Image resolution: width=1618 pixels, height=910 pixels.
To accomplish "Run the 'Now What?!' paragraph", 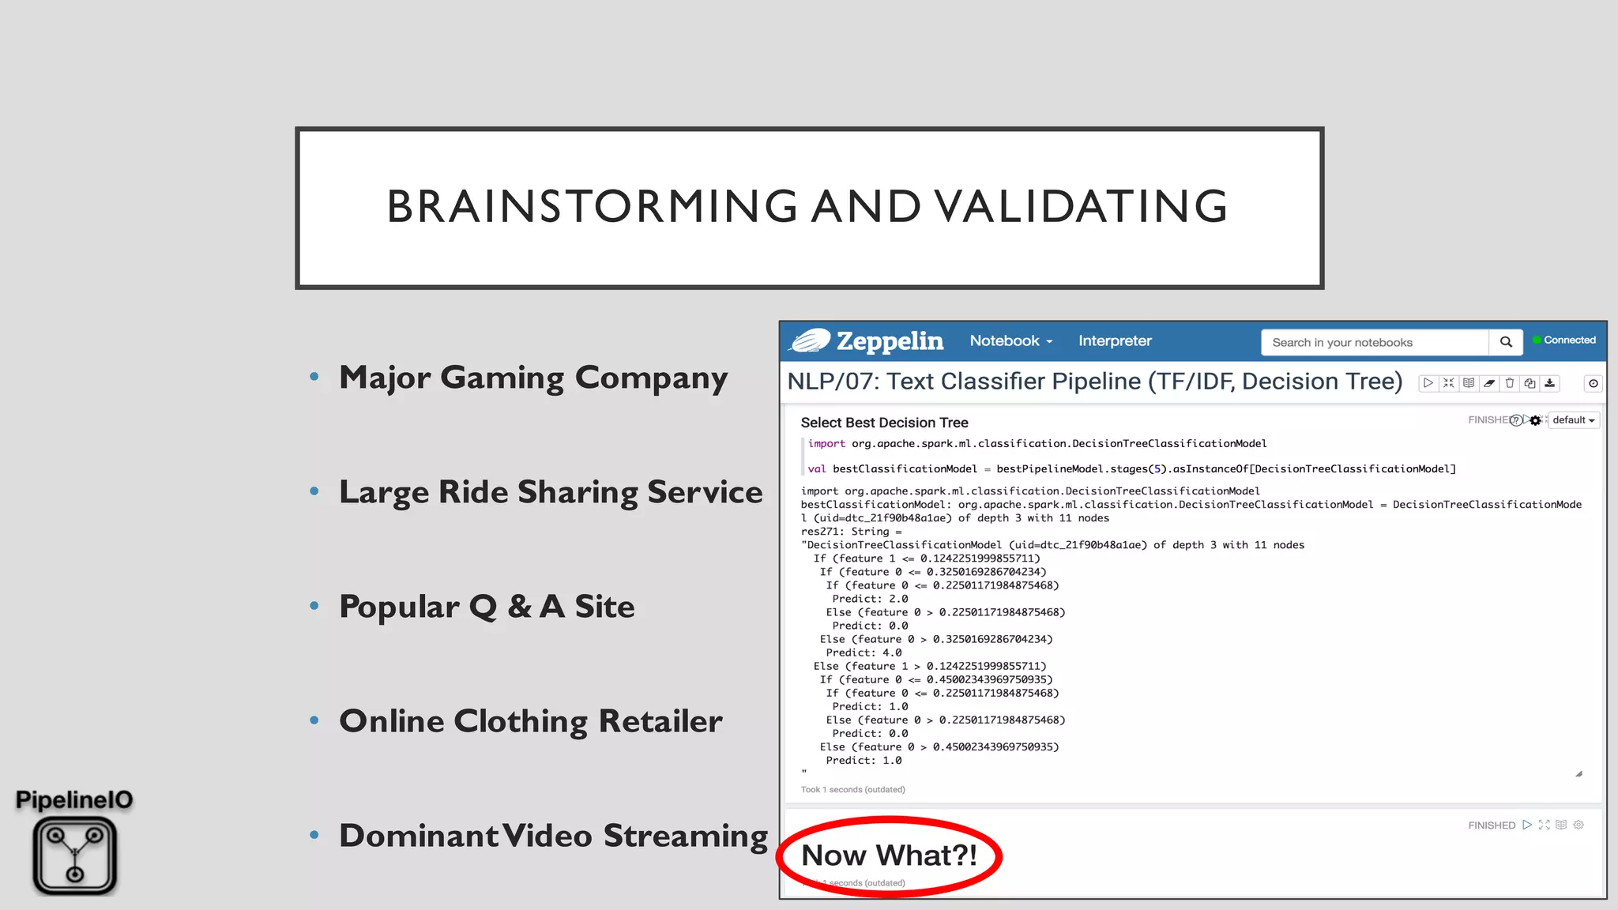I will (1527, 825).
